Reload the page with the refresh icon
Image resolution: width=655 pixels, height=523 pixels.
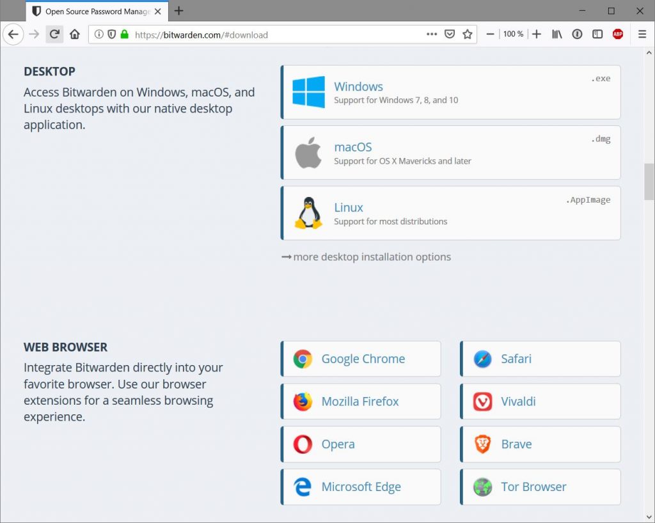[54, 35]
